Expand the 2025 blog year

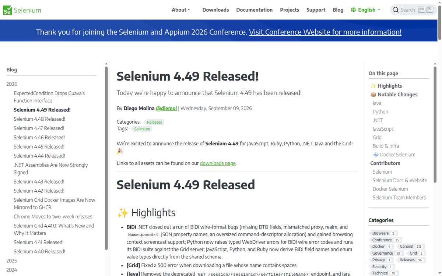click(x=12, y=261)
